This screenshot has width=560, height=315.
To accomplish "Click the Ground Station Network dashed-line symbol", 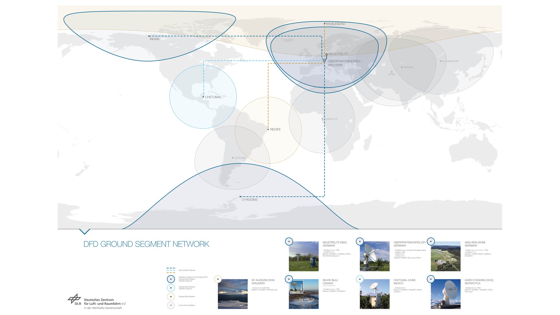I will (x=171, y=270).
